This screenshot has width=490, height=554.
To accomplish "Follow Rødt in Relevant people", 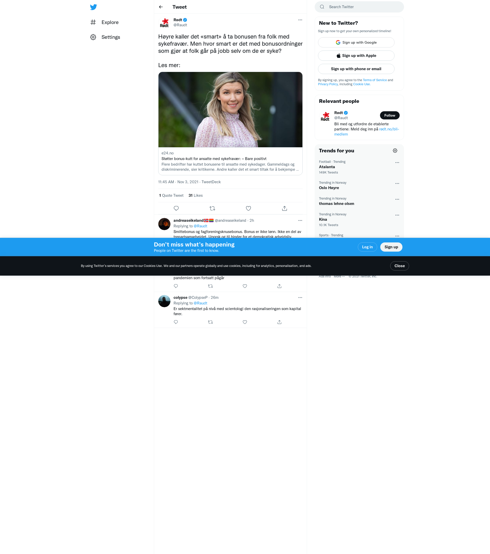I will pos(389,115).
